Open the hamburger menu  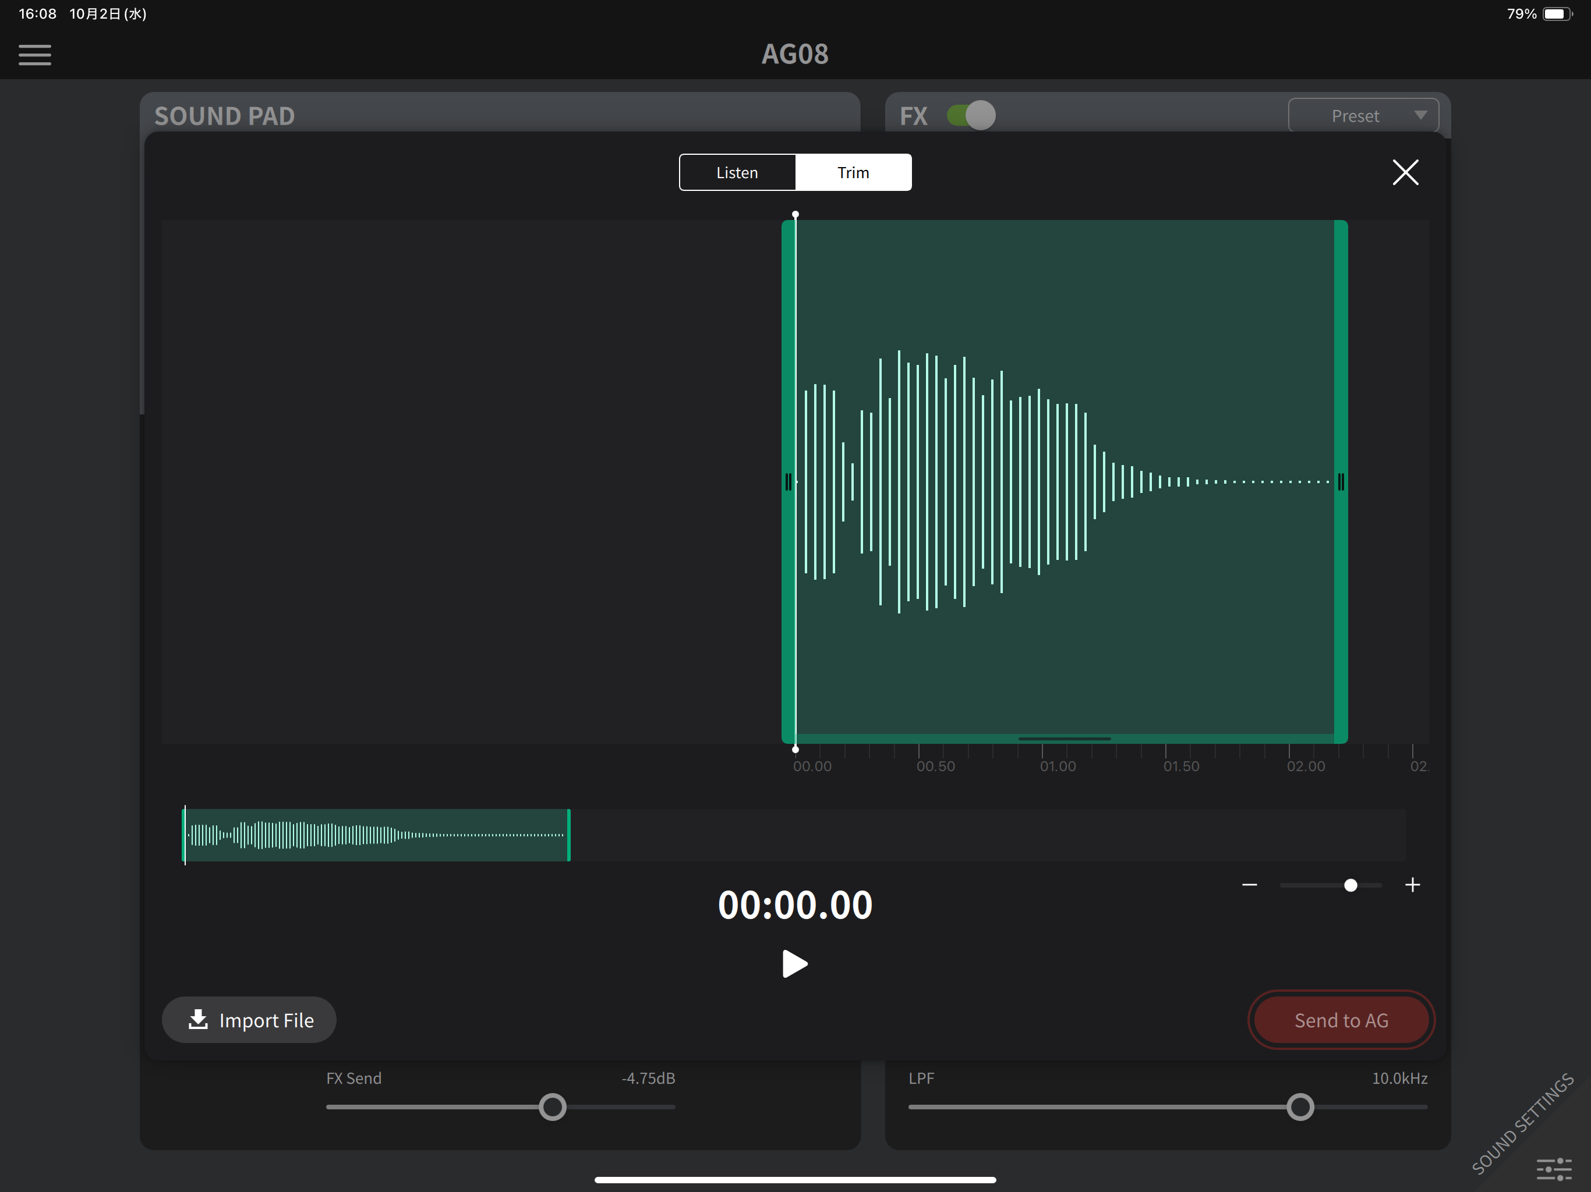point(34,55)
